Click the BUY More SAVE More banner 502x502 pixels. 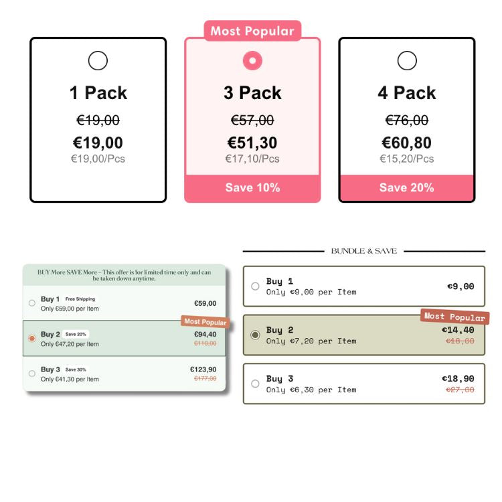124,275
